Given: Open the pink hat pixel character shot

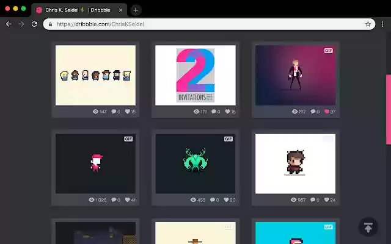Looking at the screenshot, I should click(95, 163).
